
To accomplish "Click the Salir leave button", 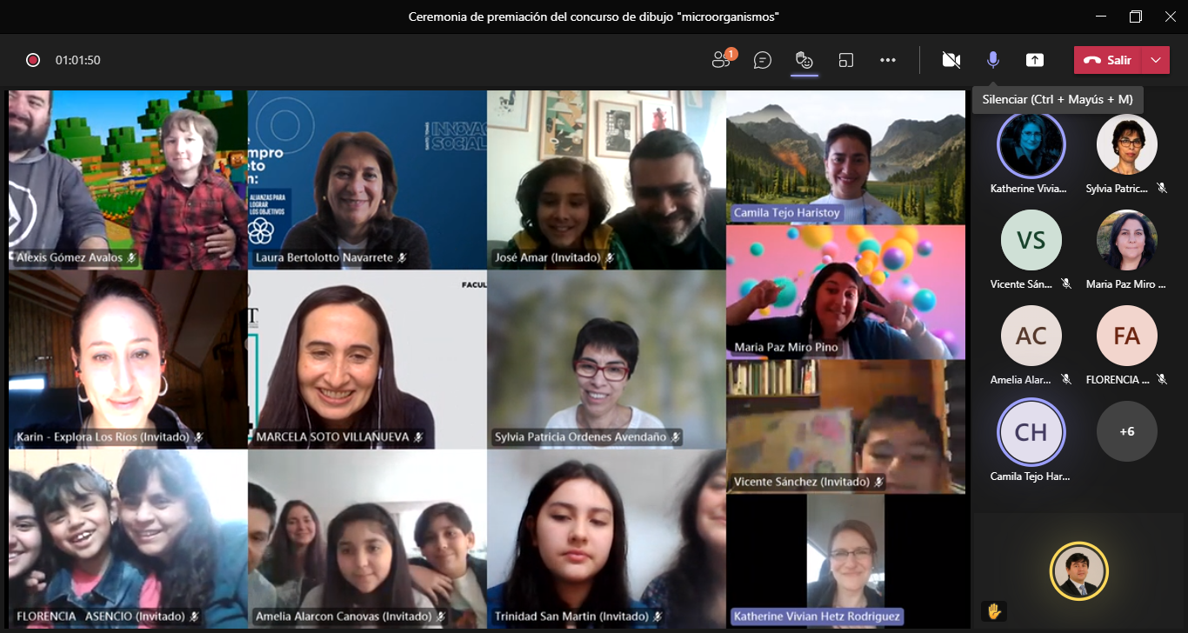I will click(1109, 60).
